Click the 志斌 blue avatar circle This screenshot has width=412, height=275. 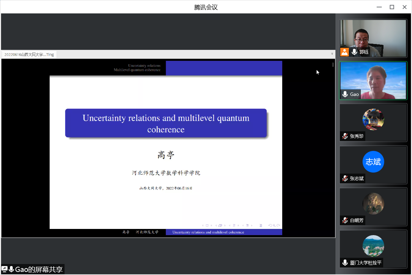[x=373, y=162]
